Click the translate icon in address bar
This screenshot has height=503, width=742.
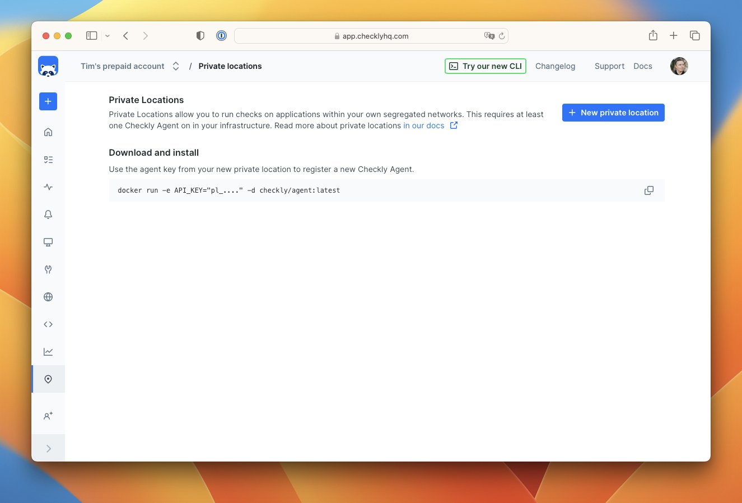tap(489, 36)
